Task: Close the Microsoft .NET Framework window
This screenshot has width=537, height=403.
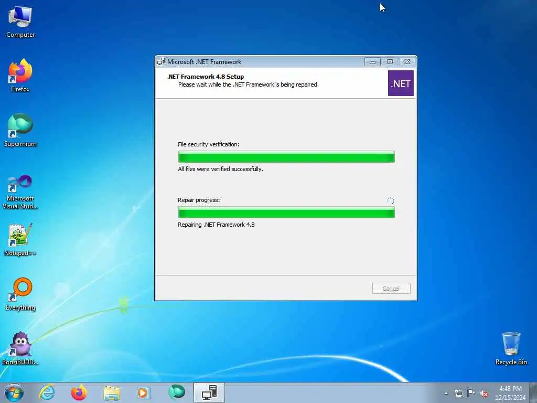Action: 407,62
